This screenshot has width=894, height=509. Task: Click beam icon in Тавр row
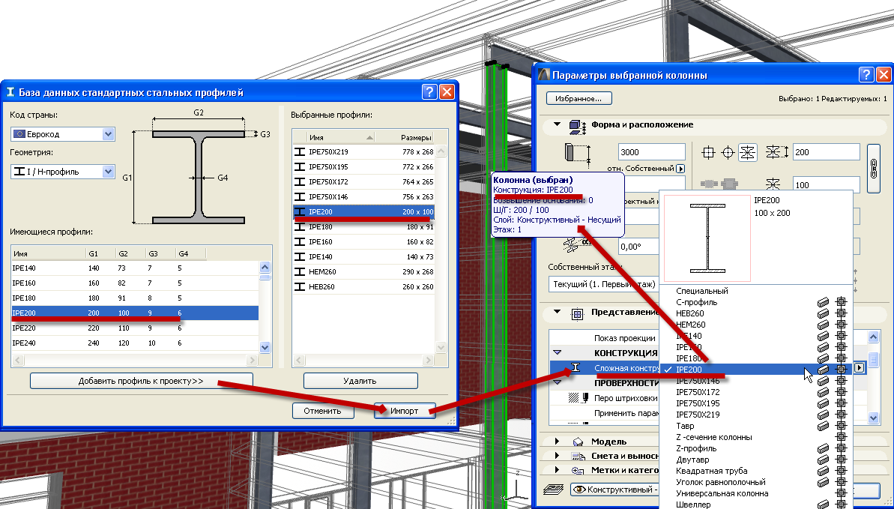[x=823, y=426]
